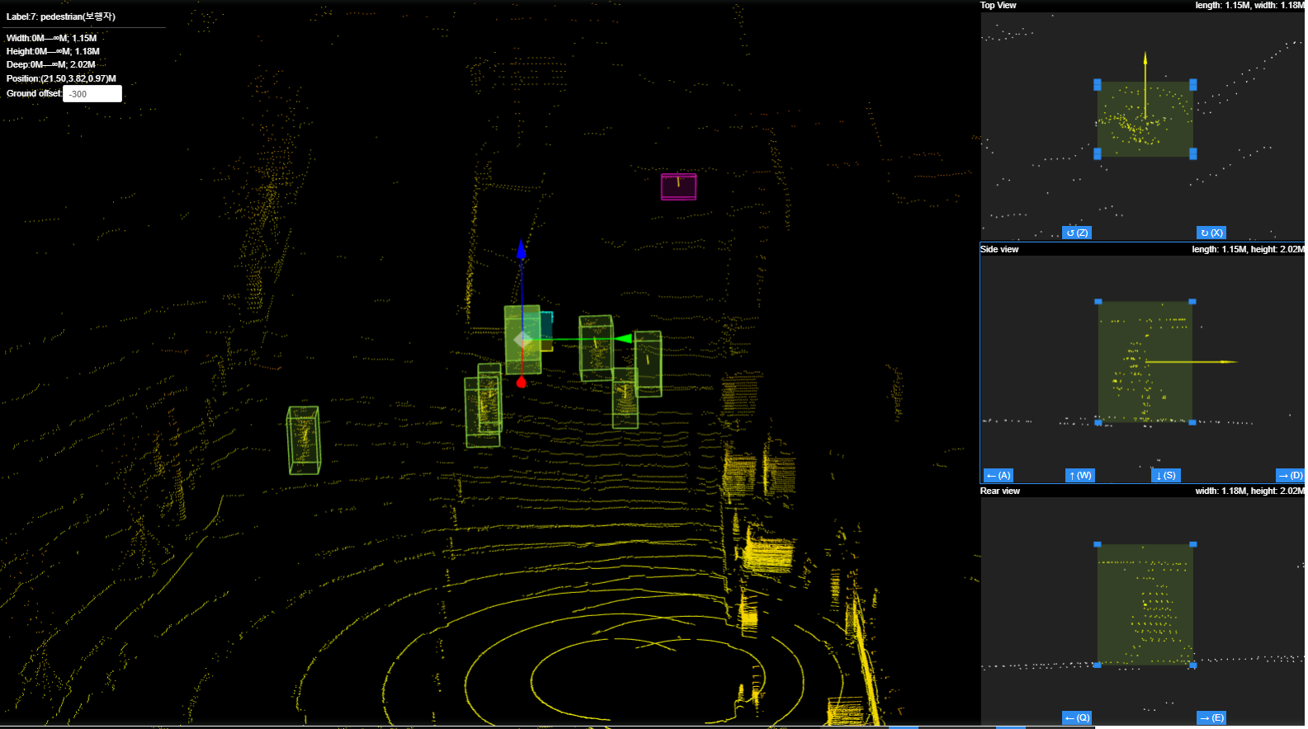
Task: Click the Side view panel title
Action: pyautogui.click(x=999, y=249)
